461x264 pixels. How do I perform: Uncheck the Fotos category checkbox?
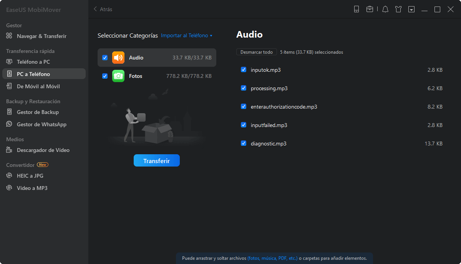(x=105, y=76)
